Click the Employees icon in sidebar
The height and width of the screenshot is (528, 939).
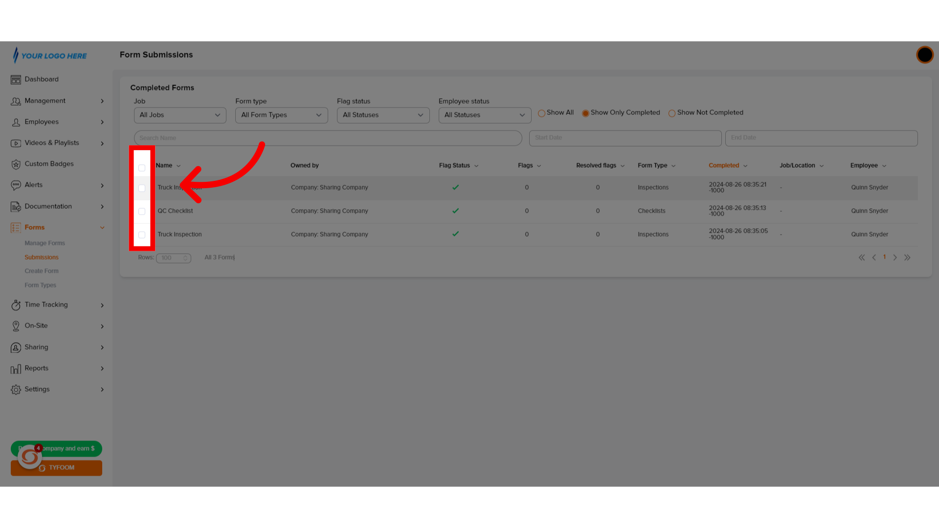[16, 122]
